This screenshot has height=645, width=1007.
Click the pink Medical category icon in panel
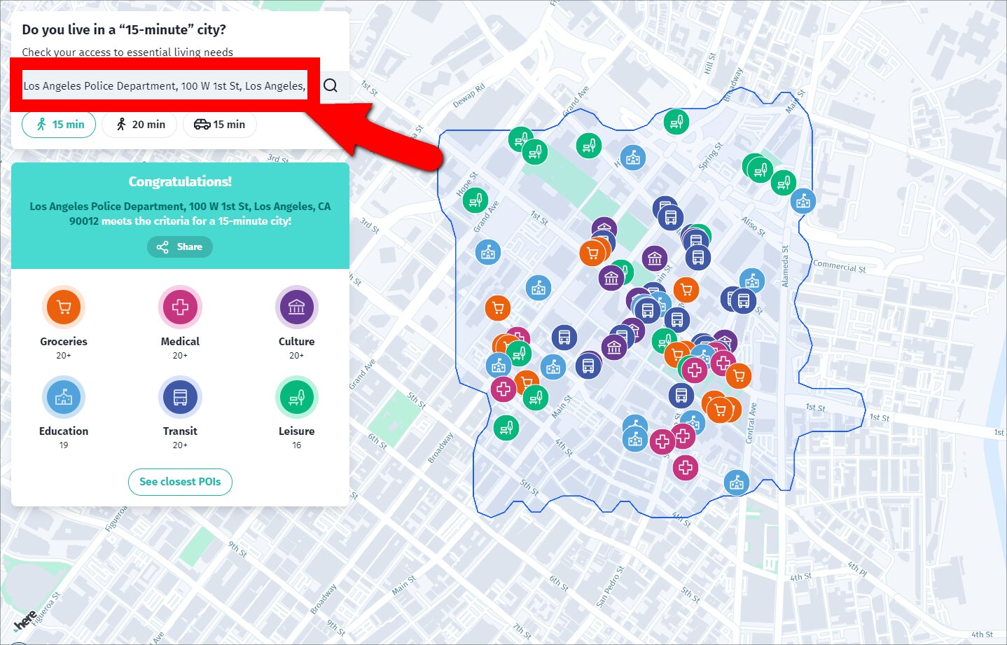click(x=180, y=307)
